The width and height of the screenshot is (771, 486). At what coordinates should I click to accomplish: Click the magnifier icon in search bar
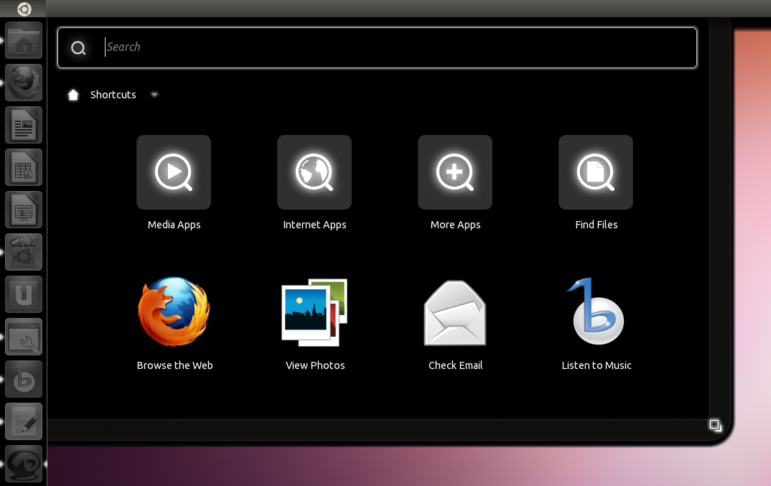point(78,47)
